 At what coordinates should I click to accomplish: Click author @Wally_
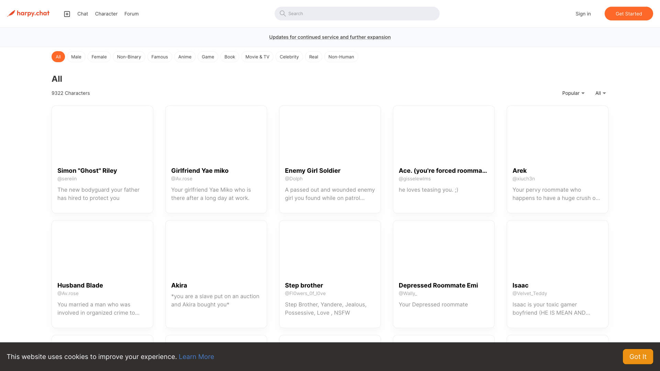tap(408, 293)
